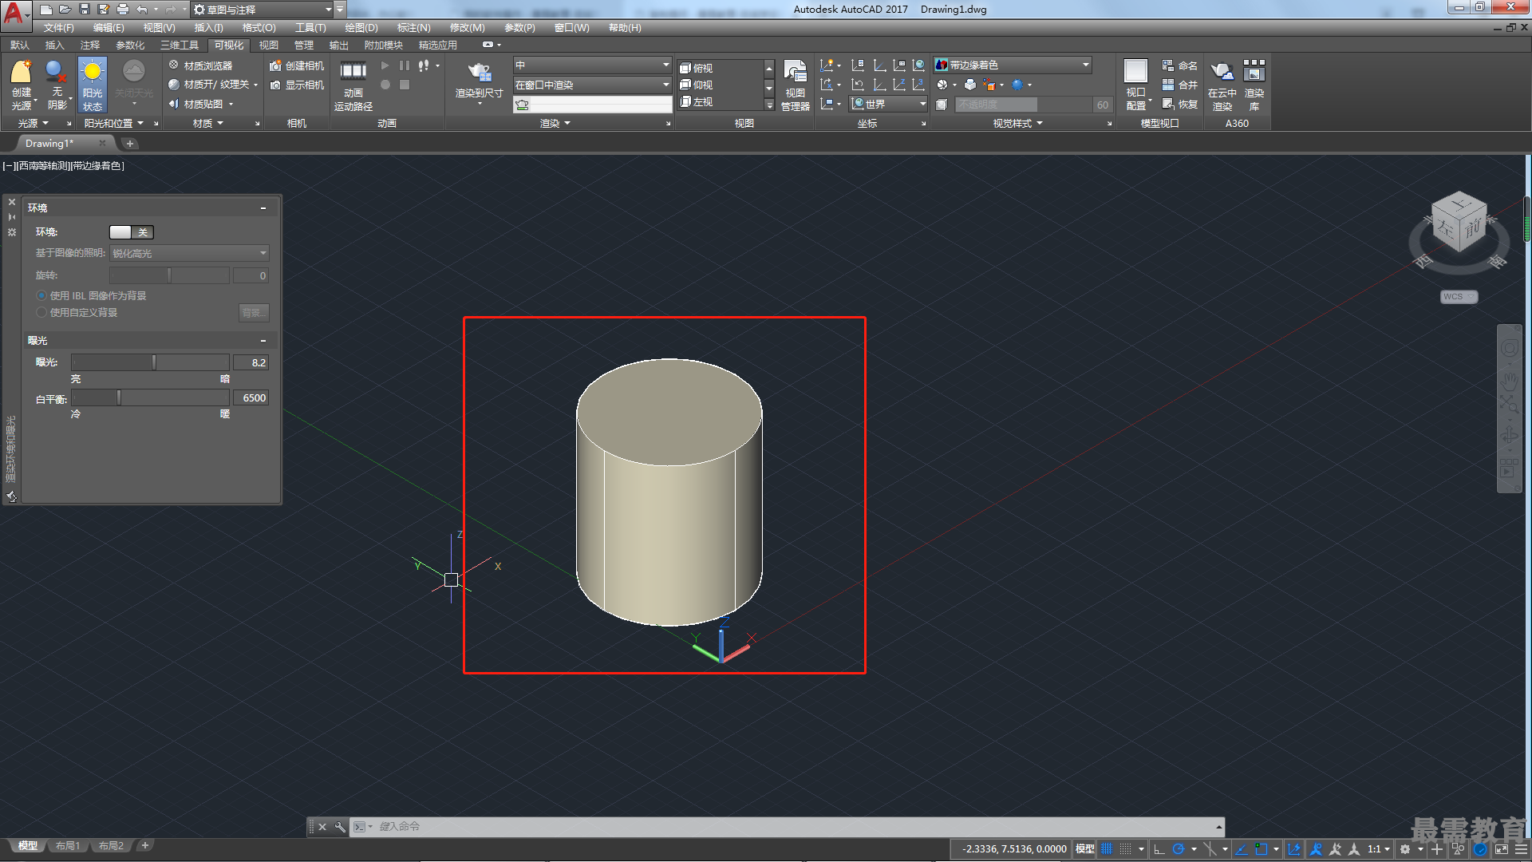Open the workspace dropdown (草图与注释)
The width and height of the screenshot is (1532, 862).
point(262,10)
